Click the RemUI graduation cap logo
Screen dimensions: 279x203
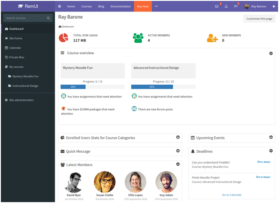(x=20, y=6)
